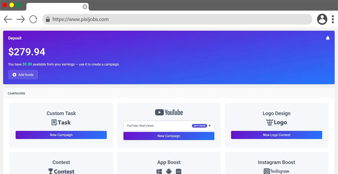
Task: Click the App Boost card title
Action: coord(169,162)
